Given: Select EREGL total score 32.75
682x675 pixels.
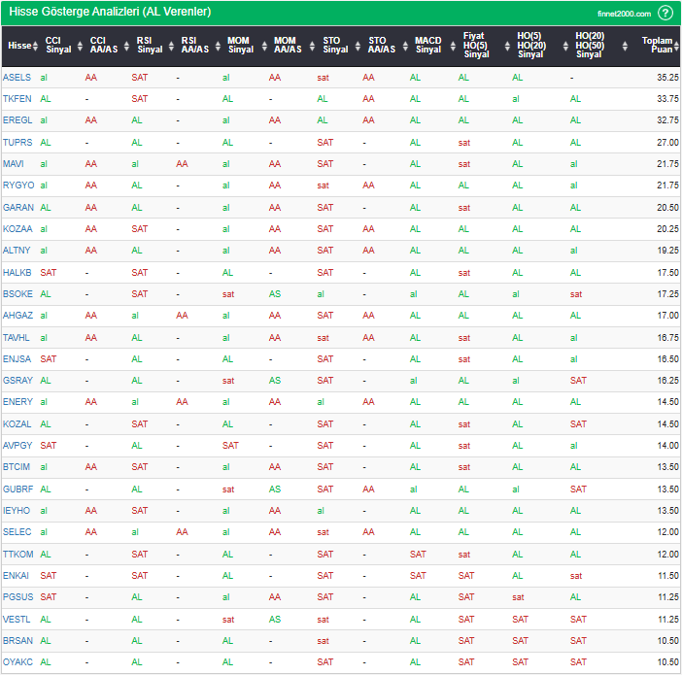Looking at the screenshot, I should tap(667, 120).
